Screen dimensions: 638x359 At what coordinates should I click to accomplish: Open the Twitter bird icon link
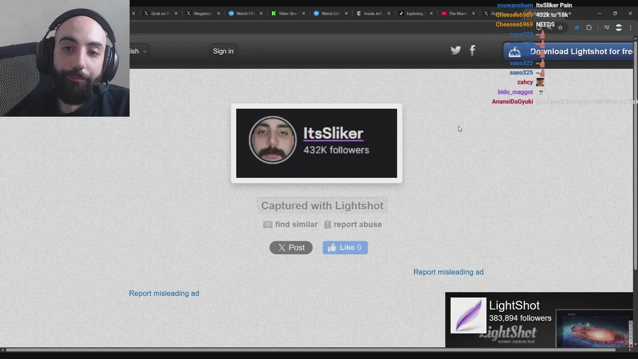456,50
